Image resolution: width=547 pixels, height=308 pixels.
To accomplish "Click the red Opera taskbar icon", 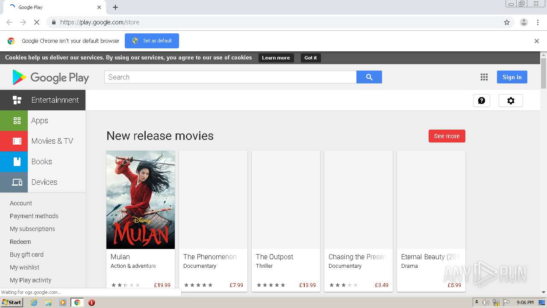I will point(91,302).
